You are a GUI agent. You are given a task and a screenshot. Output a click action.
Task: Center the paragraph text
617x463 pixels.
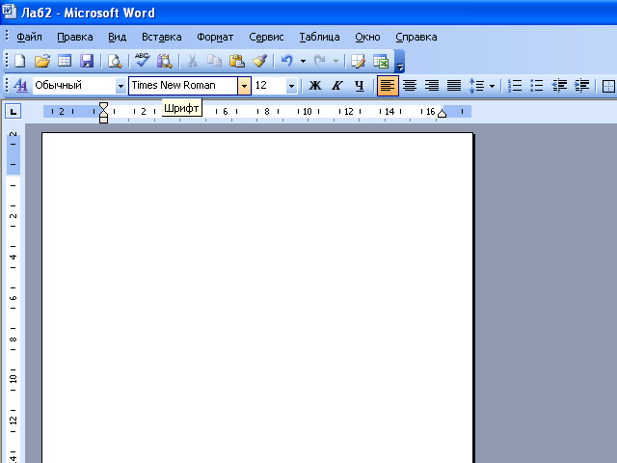[410, 86]
